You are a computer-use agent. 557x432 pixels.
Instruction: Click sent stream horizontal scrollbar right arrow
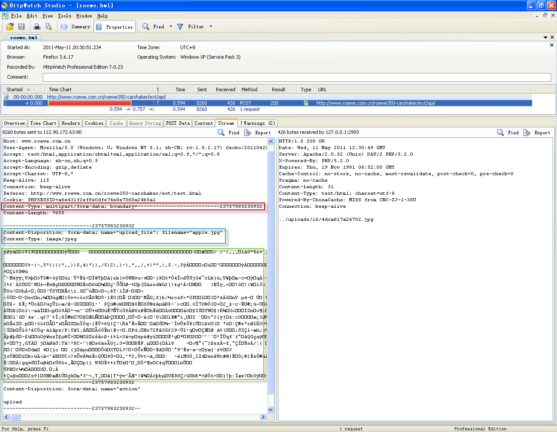[x=263, y=417]
